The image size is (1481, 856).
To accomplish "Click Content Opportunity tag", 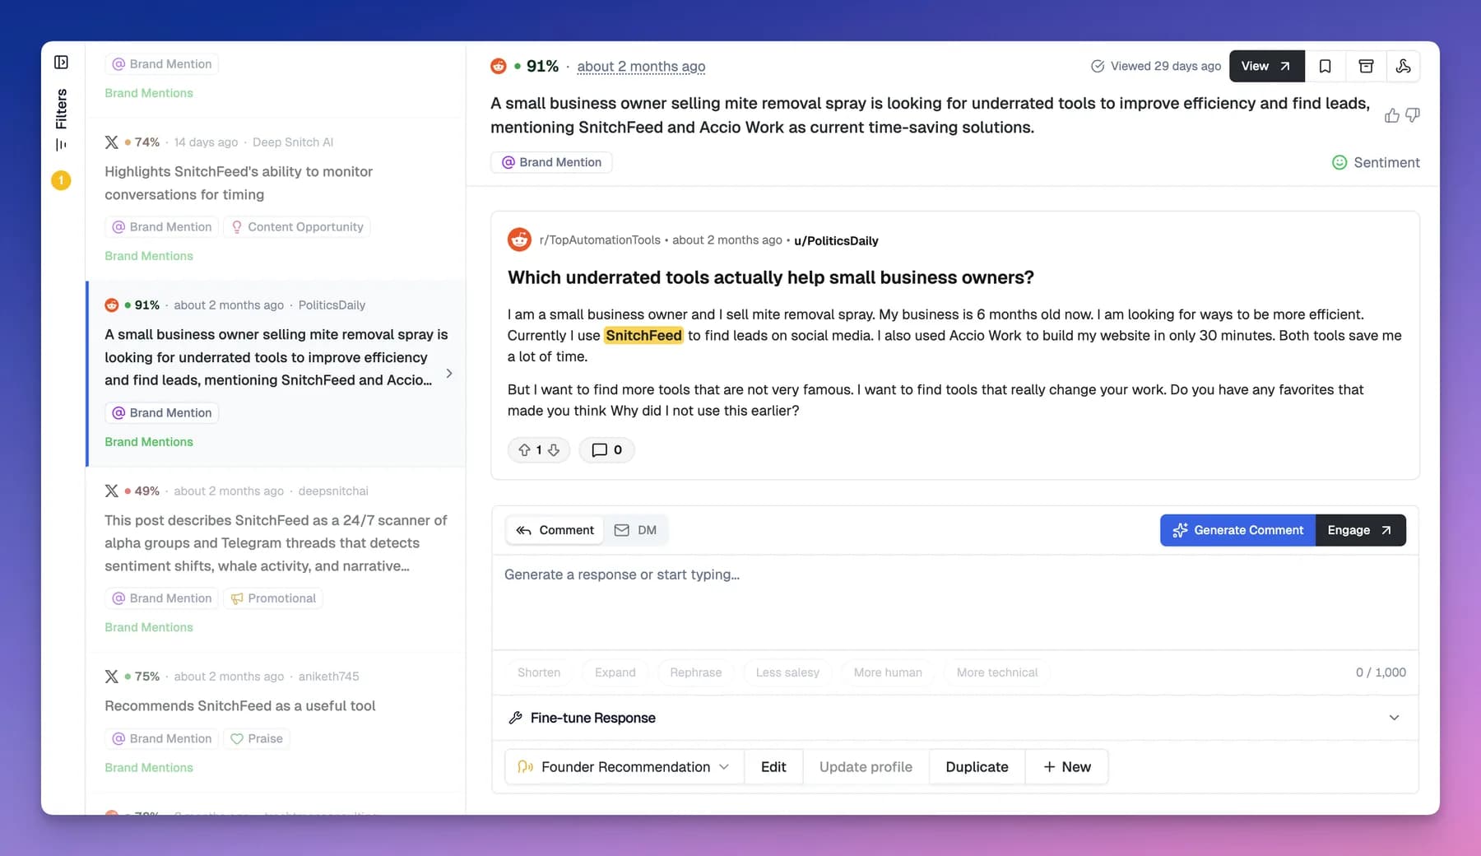I will [x=297, y=227].
